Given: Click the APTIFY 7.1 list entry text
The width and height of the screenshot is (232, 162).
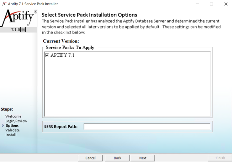Looking at the screenshot, I should 62,55.
